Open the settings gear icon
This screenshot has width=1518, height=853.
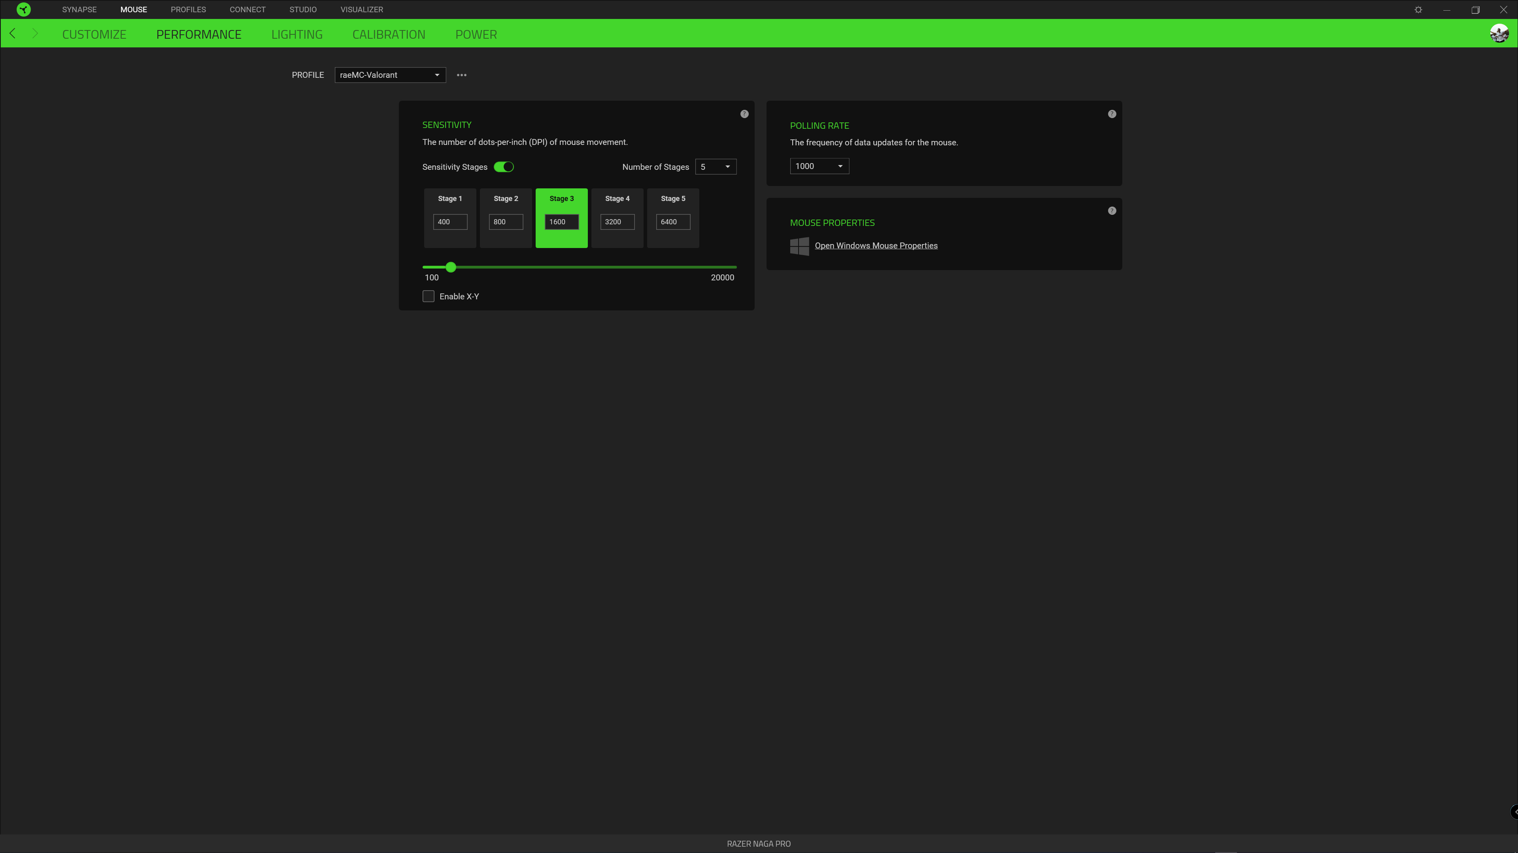tap(1418, 9)
